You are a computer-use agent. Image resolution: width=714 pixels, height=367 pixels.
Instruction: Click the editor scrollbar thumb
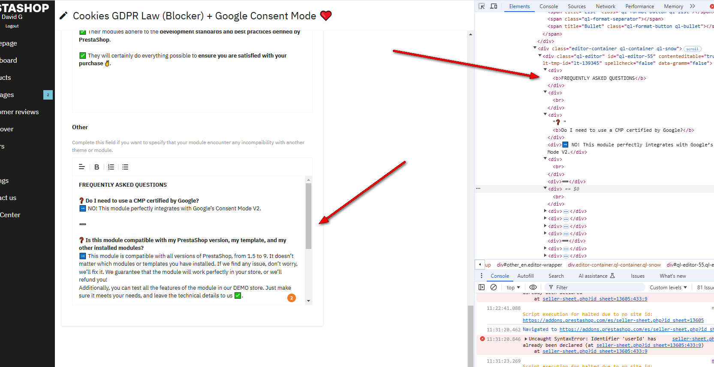[x=308, y=216]
